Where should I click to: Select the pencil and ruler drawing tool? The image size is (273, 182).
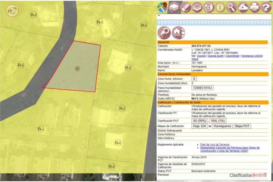pyautogui.click(x=243, y=7)
